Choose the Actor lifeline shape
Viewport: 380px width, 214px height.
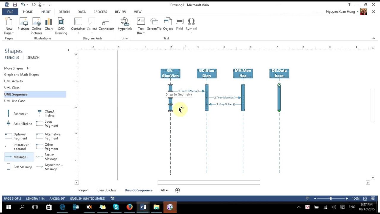(19, 124)
